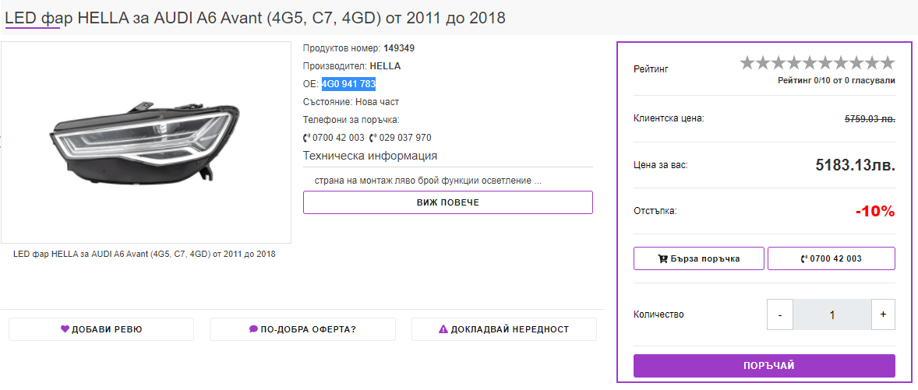Click phone number link 029 037 970
918x390 pixels.
[x=405, y=138]
